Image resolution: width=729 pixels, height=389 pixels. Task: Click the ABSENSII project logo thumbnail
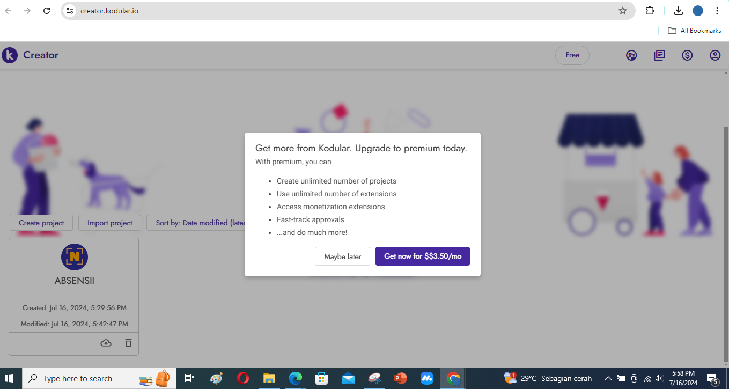coord(75,257)
